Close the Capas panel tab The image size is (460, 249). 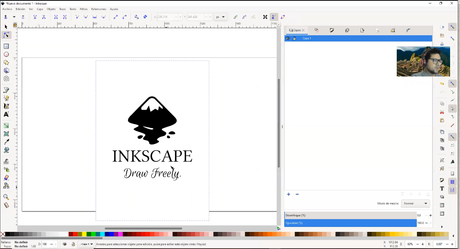(303, 30)
